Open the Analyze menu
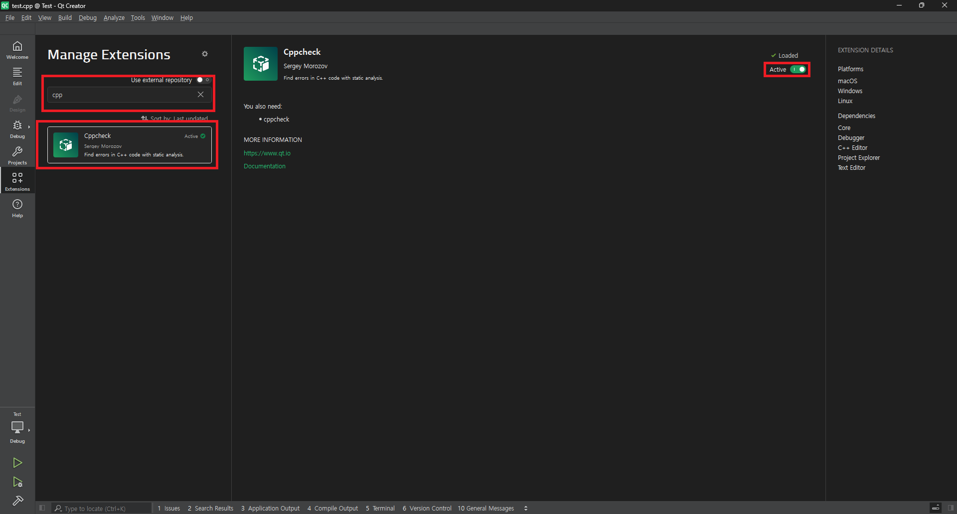Image resolution: width=957 pixels, height=514 pixels. point(114,17)
